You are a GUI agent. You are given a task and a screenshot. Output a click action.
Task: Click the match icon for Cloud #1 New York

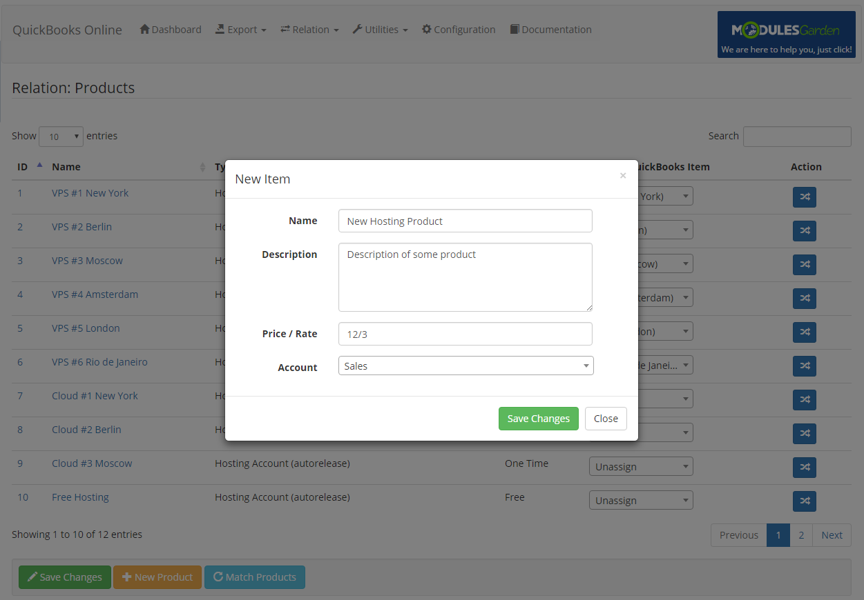click(x=804, y=399)
